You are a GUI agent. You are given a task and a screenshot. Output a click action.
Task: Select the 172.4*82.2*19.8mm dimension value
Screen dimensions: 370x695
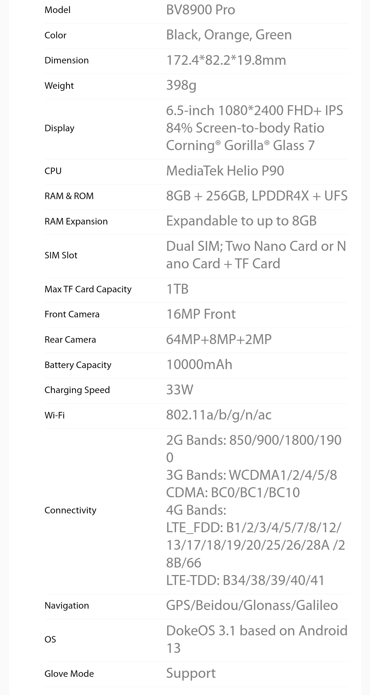(226, 60)
